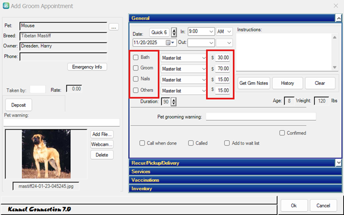Viewport: 344px width, 215px height.
Task: Click the Age value 8
Action: coord(289,101)
